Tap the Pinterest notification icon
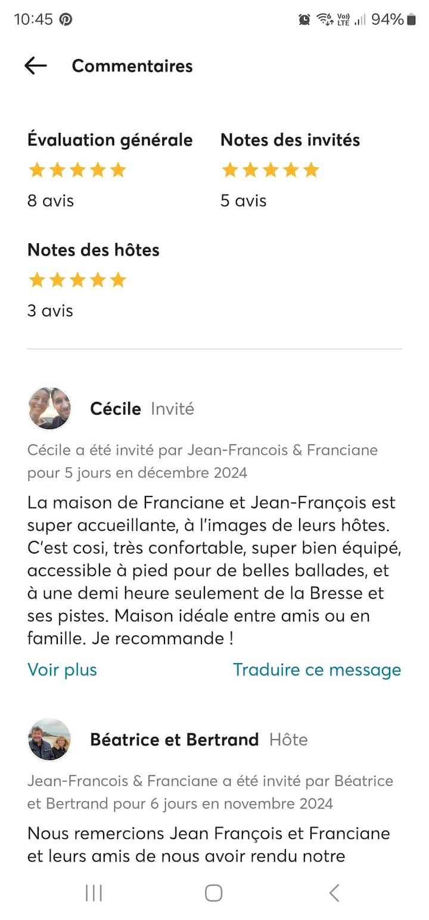The width and height of the screenshot is (429, 920). [66, 19]
